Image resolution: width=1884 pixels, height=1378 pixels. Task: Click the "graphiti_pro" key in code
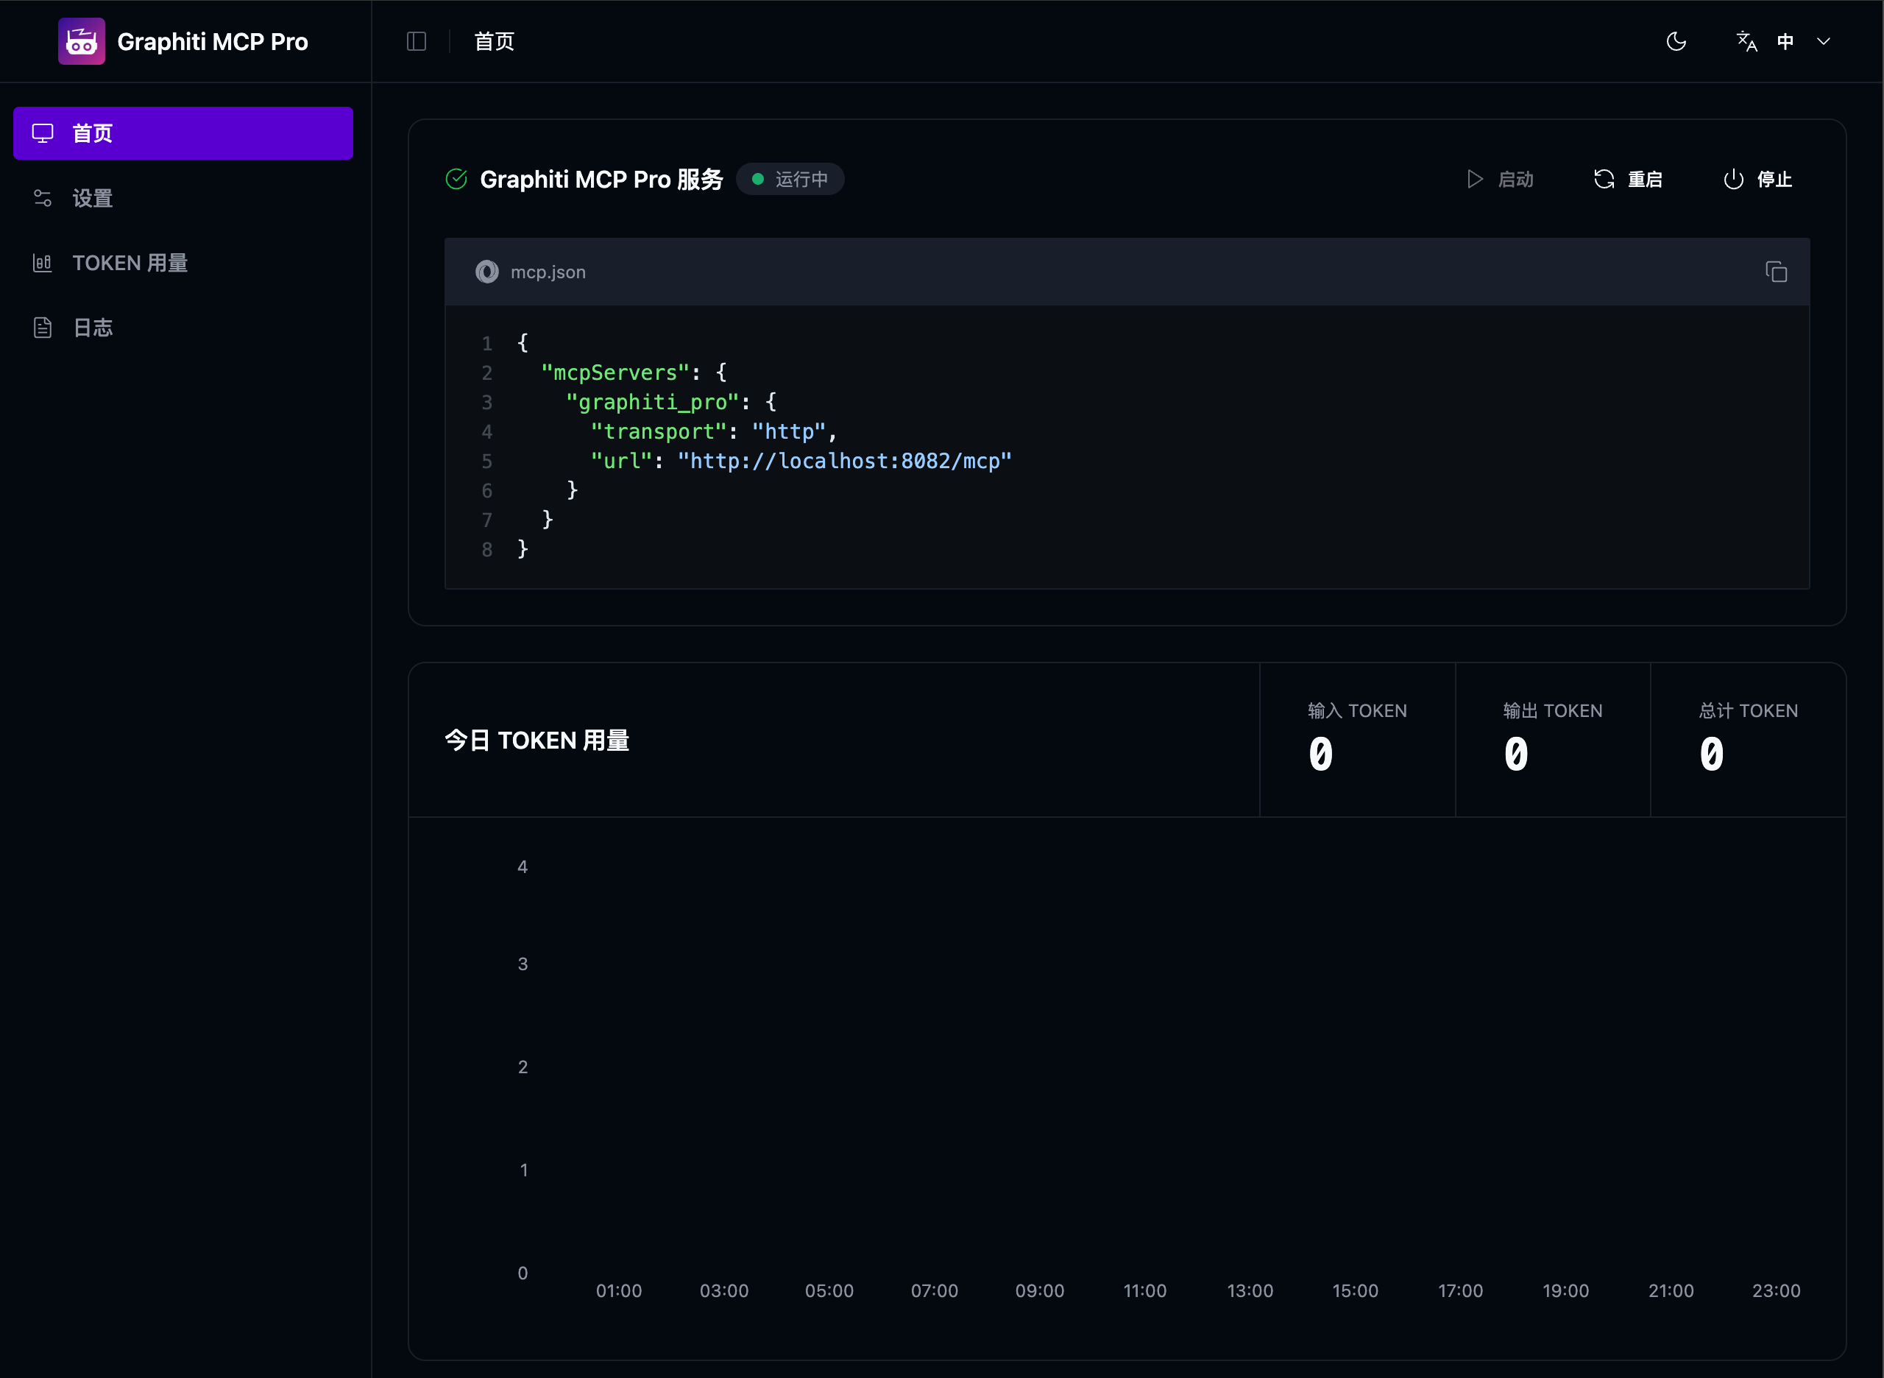pyautogui.click(x=653, y=402)
